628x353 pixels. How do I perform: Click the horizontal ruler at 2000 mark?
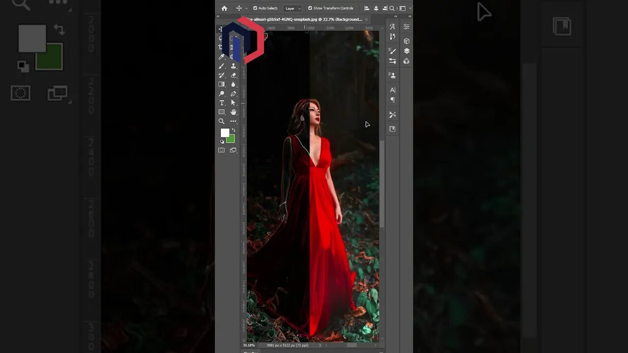pos(311,28)
